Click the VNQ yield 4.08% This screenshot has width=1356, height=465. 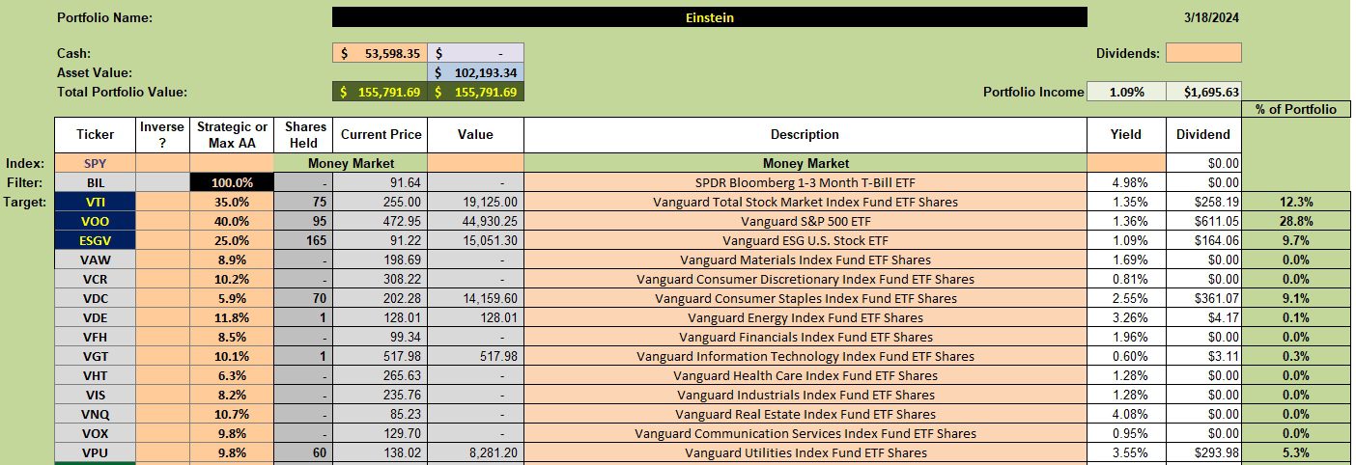point(1125,415)
